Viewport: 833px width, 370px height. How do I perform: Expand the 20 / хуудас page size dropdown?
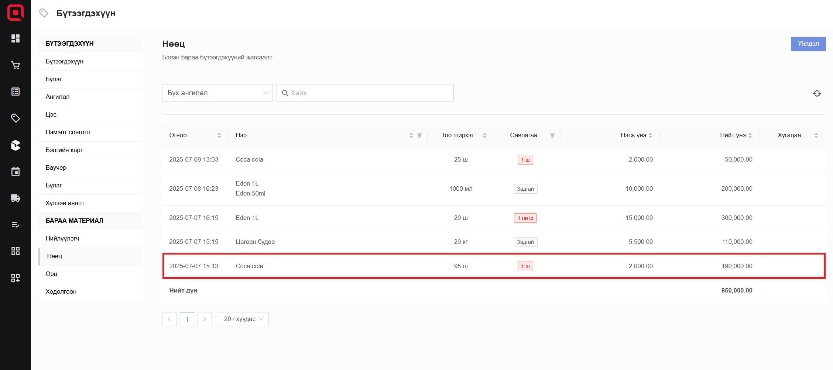[x=244, y=319]
